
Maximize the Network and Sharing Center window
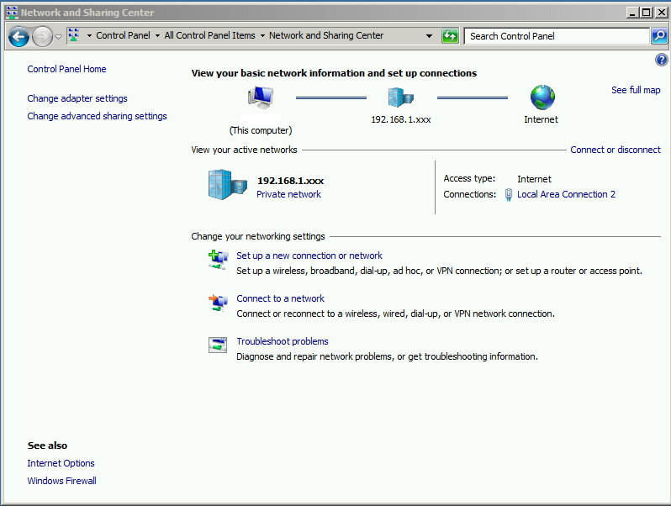click(646, 13)
